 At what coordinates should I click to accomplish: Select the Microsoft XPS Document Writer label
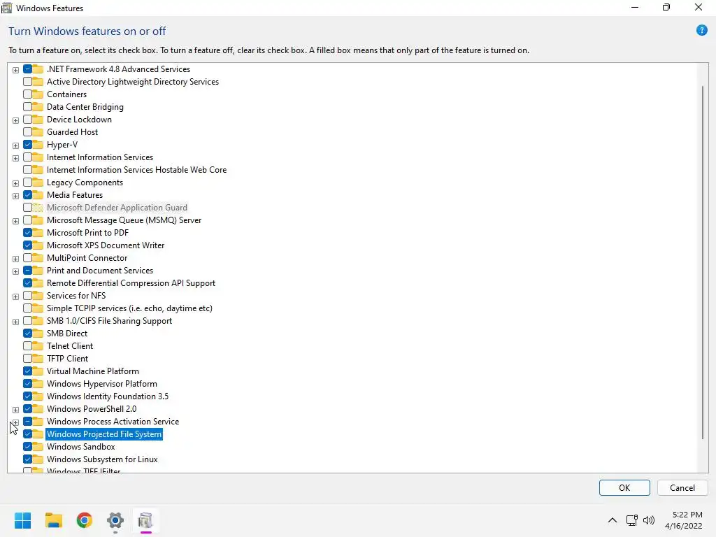pyautogui.click(x=106, y=245)
